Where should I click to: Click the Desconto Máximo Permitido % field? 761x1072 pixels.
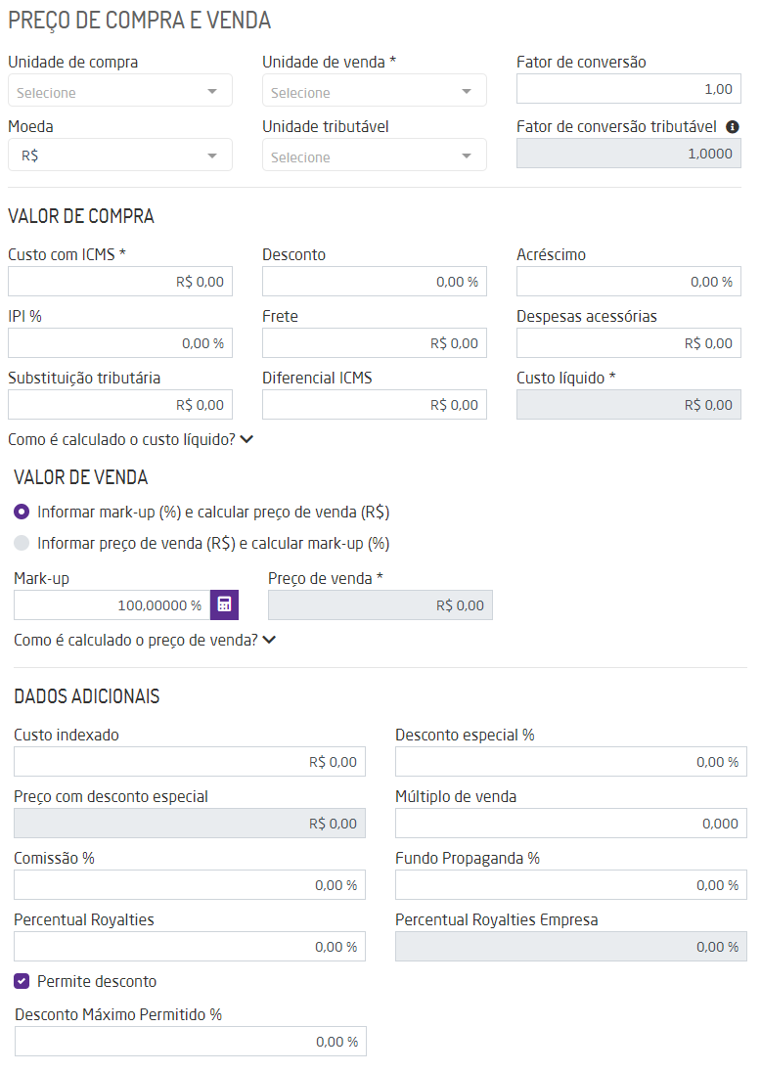click(191, 1042)
